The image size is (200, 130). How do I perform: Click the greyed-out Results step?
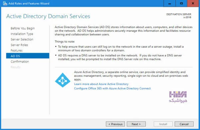point(15,67)
